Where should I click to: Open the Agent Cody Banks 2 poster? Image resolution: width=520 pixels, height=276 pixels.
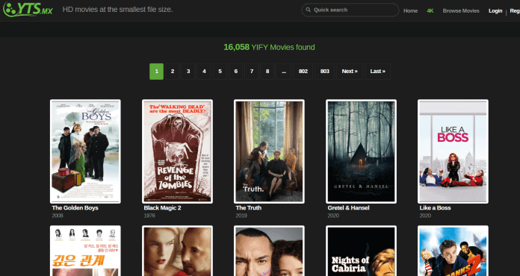click(453, 251)
